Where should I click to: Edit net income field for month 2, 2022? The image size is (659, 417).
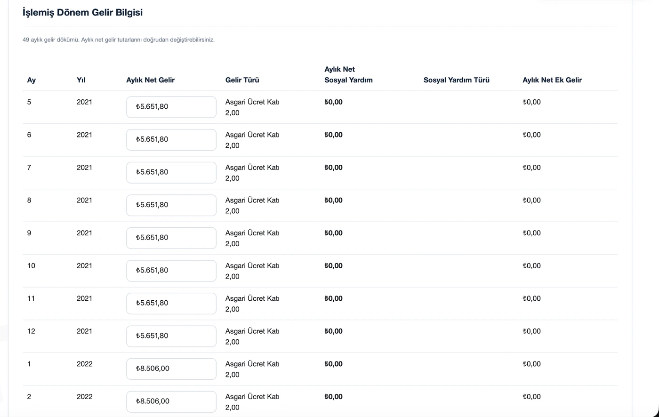click(171, 401)
